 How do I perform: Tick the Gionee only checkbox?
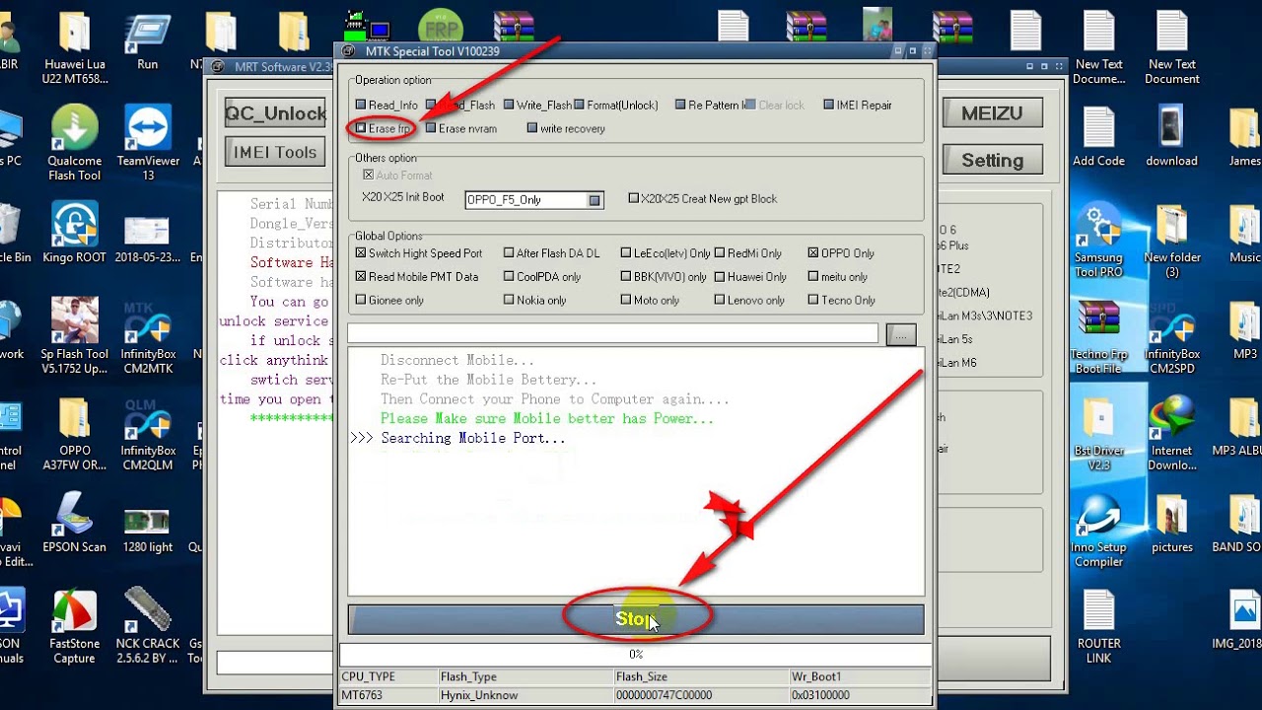(361, 301)
